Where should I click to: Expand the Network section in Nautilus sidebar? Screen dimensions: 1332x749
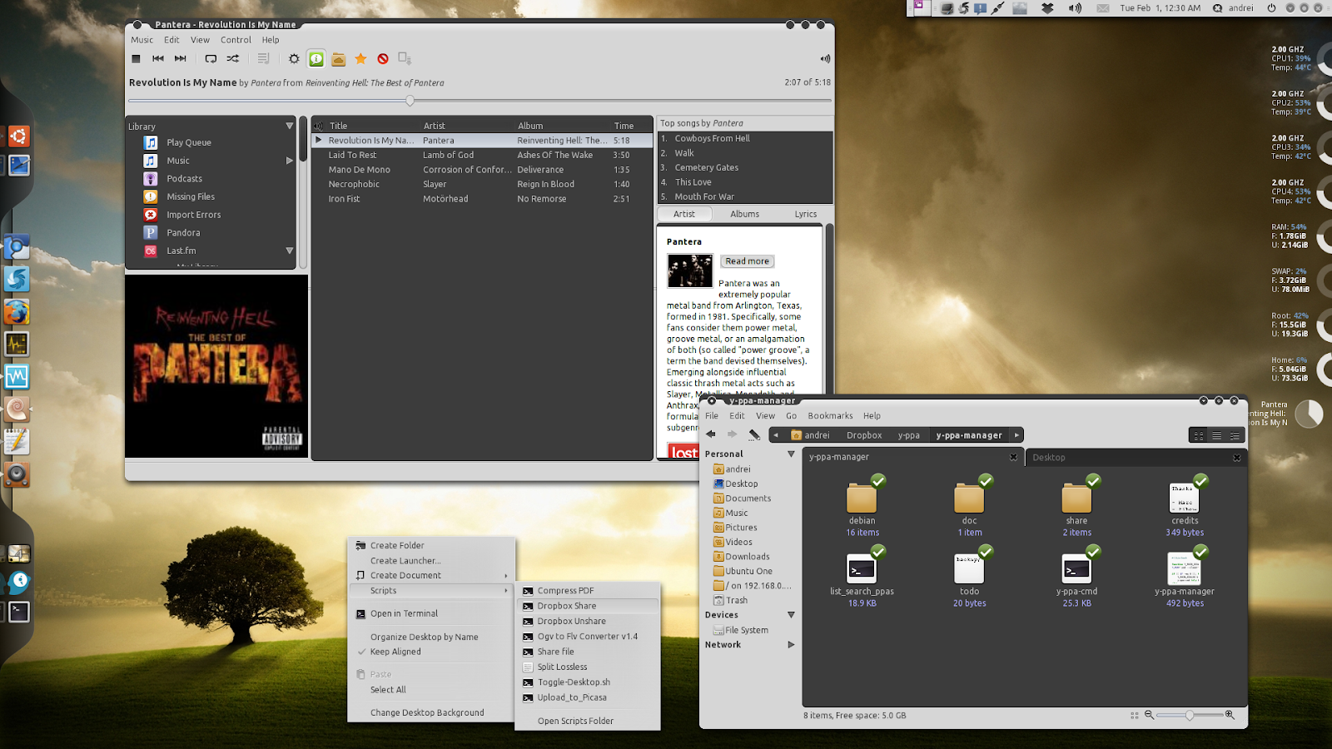(791, 645)
